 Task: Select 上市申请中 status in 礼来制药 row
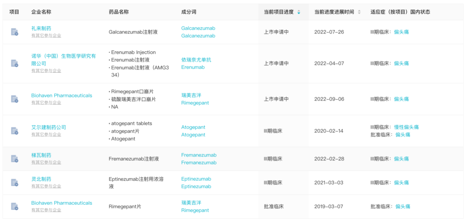pyautogui.click(x=276, y=32)
